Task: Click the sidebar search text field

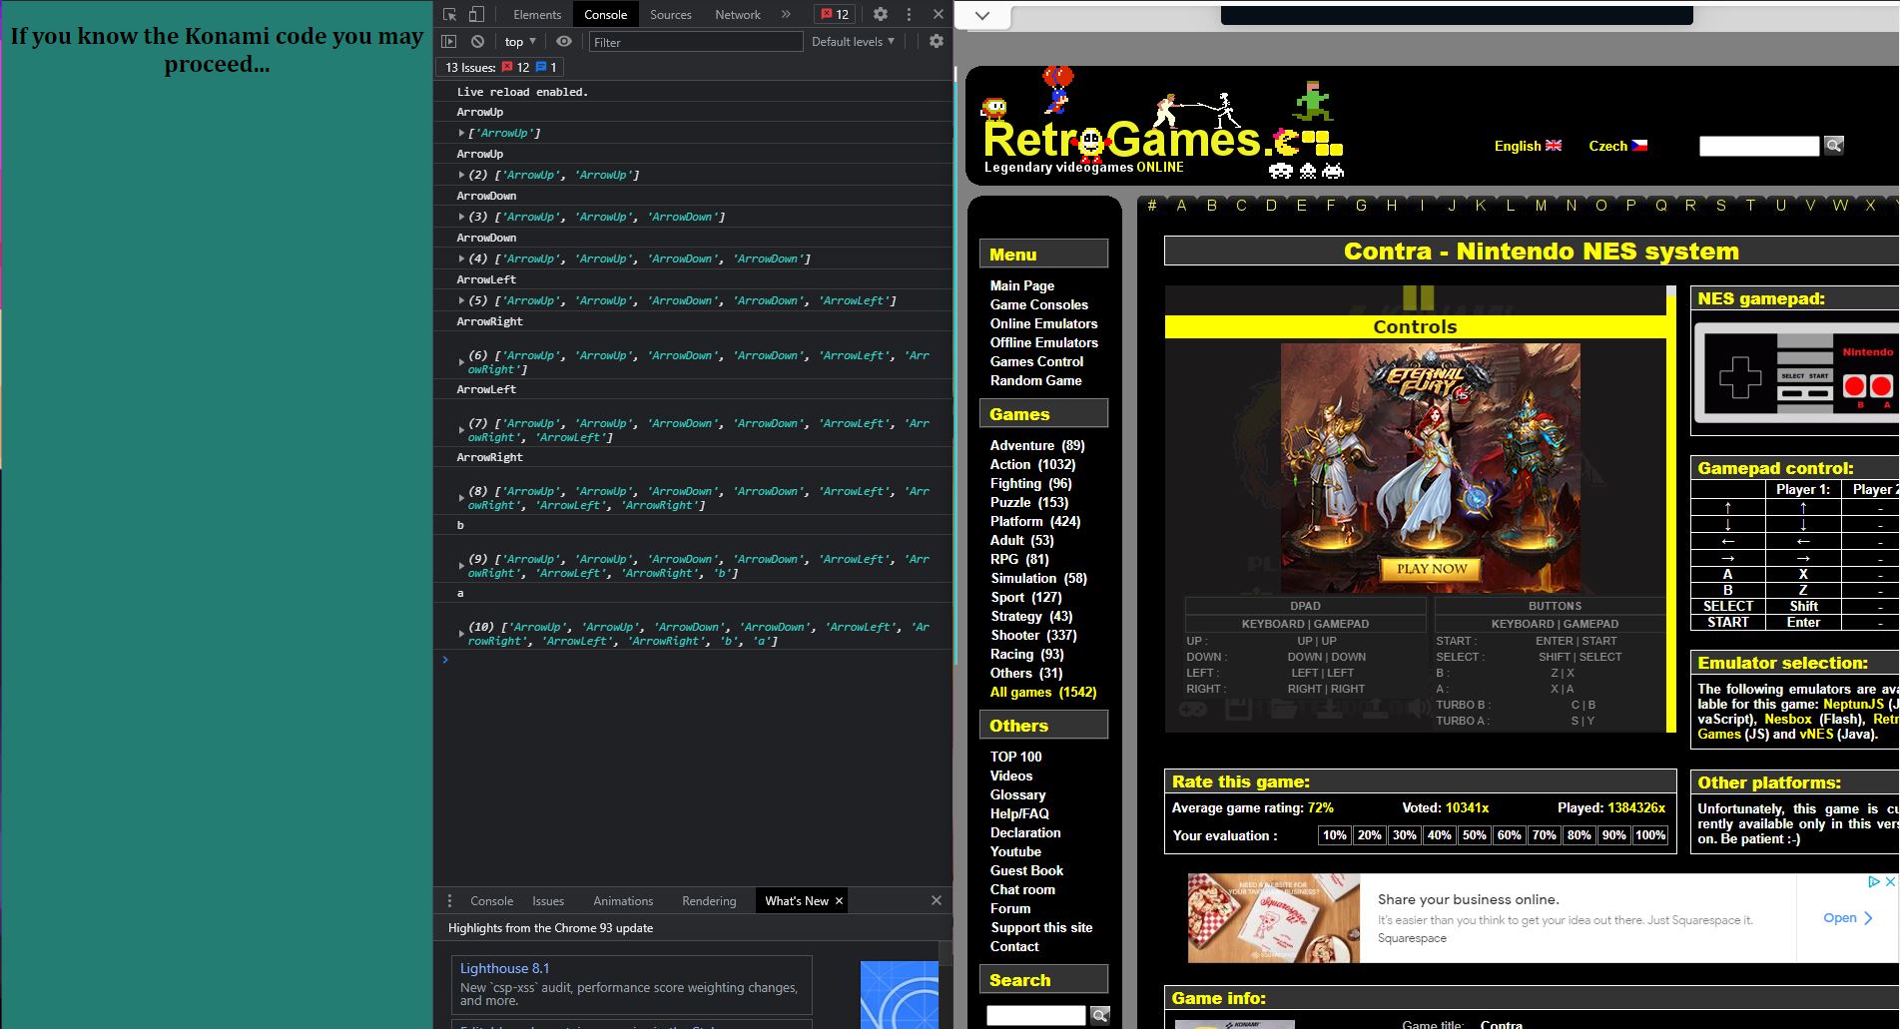Action: click(x=1035, y=1015)
